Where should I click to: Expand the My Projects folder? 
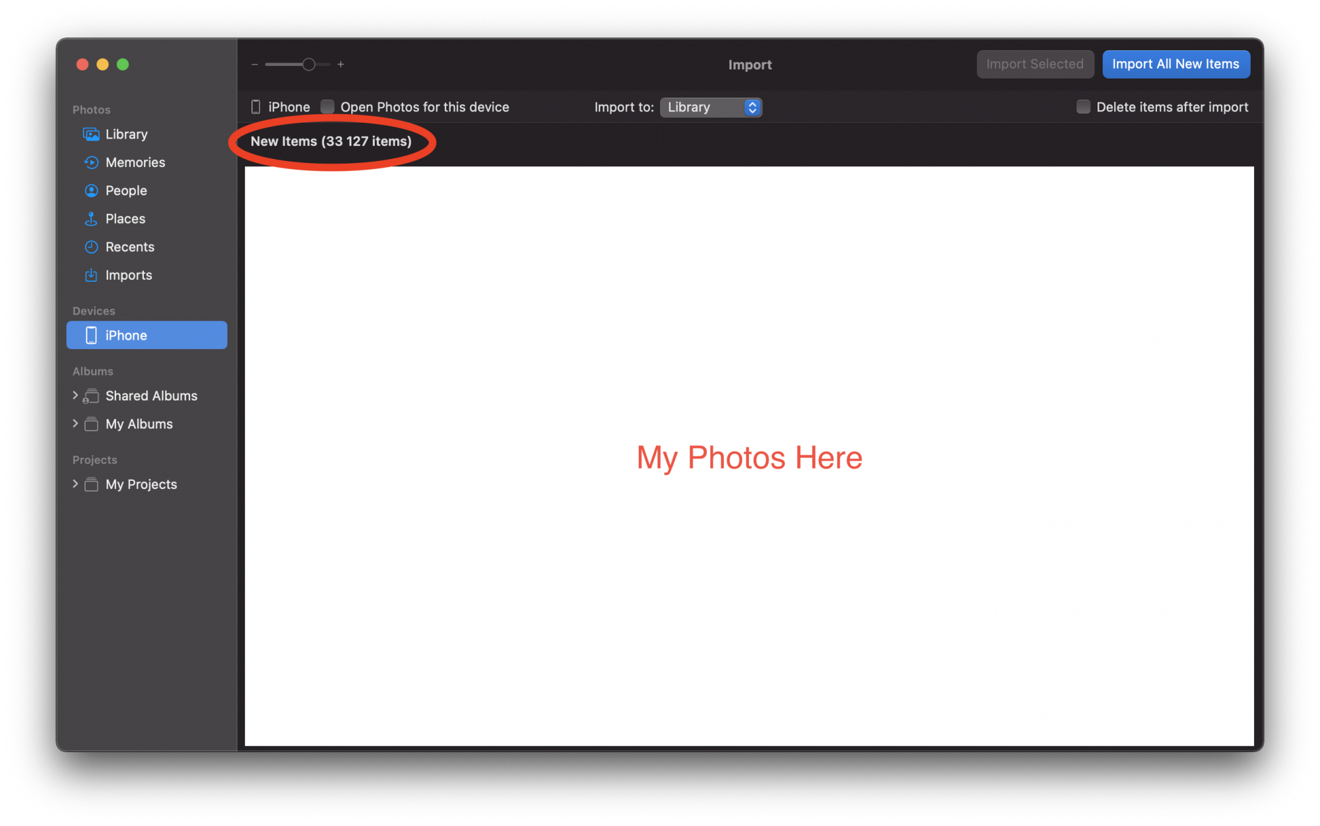click(x=75, y=484)
